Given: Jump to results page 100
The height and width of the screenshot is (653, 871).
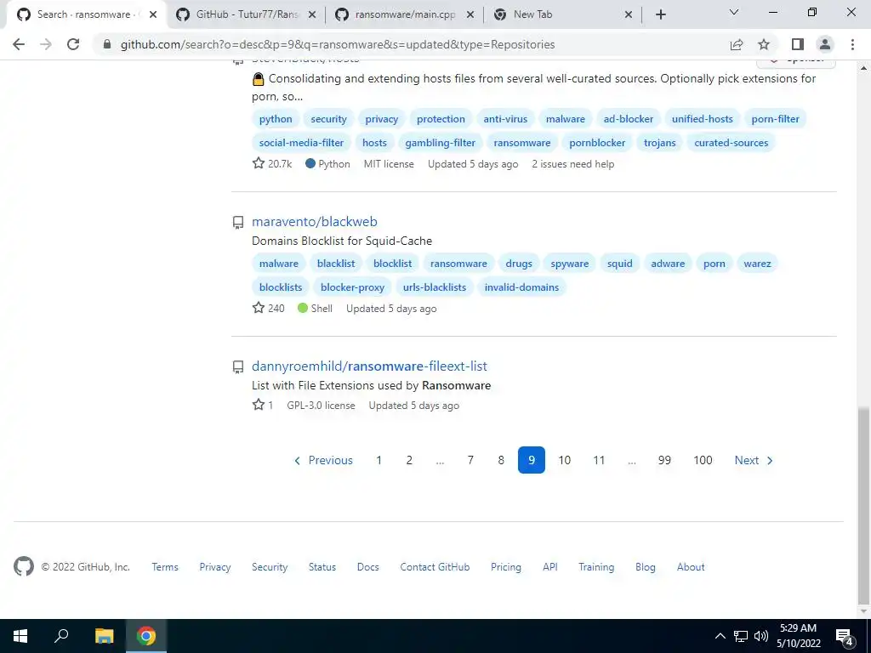Looking at the screenshot, I should 703,460.
